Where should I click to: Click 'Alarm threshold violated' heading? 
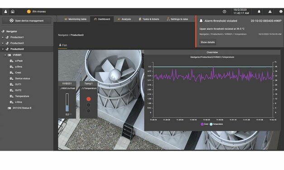pos(221,21)
